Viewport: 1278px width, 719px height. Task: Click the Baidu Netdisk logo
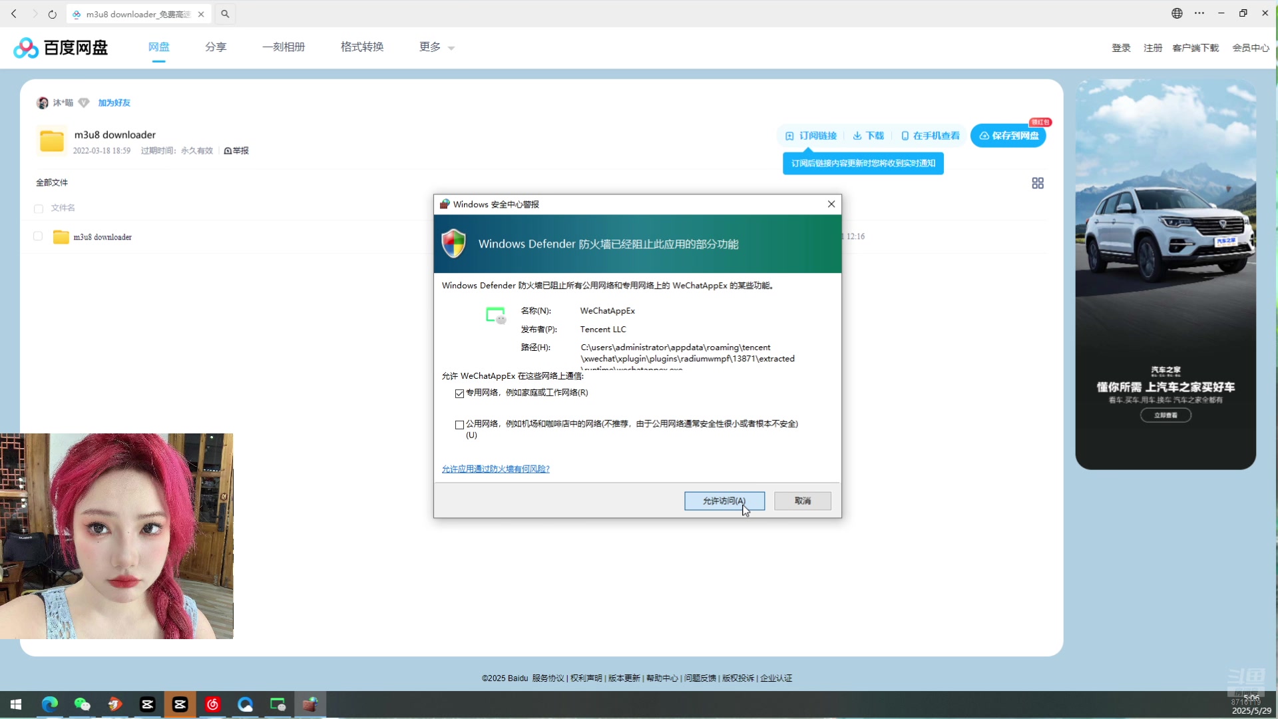(61, 47)
